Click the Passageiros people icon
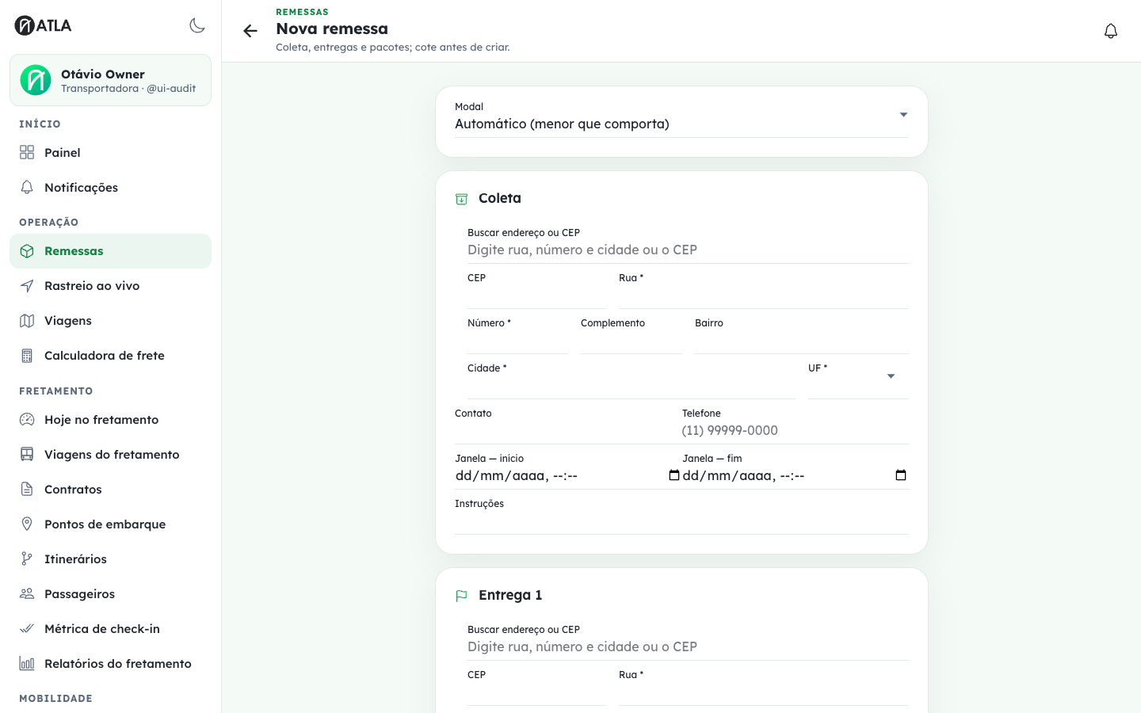The image size is (1141, 713). [27, 594]
